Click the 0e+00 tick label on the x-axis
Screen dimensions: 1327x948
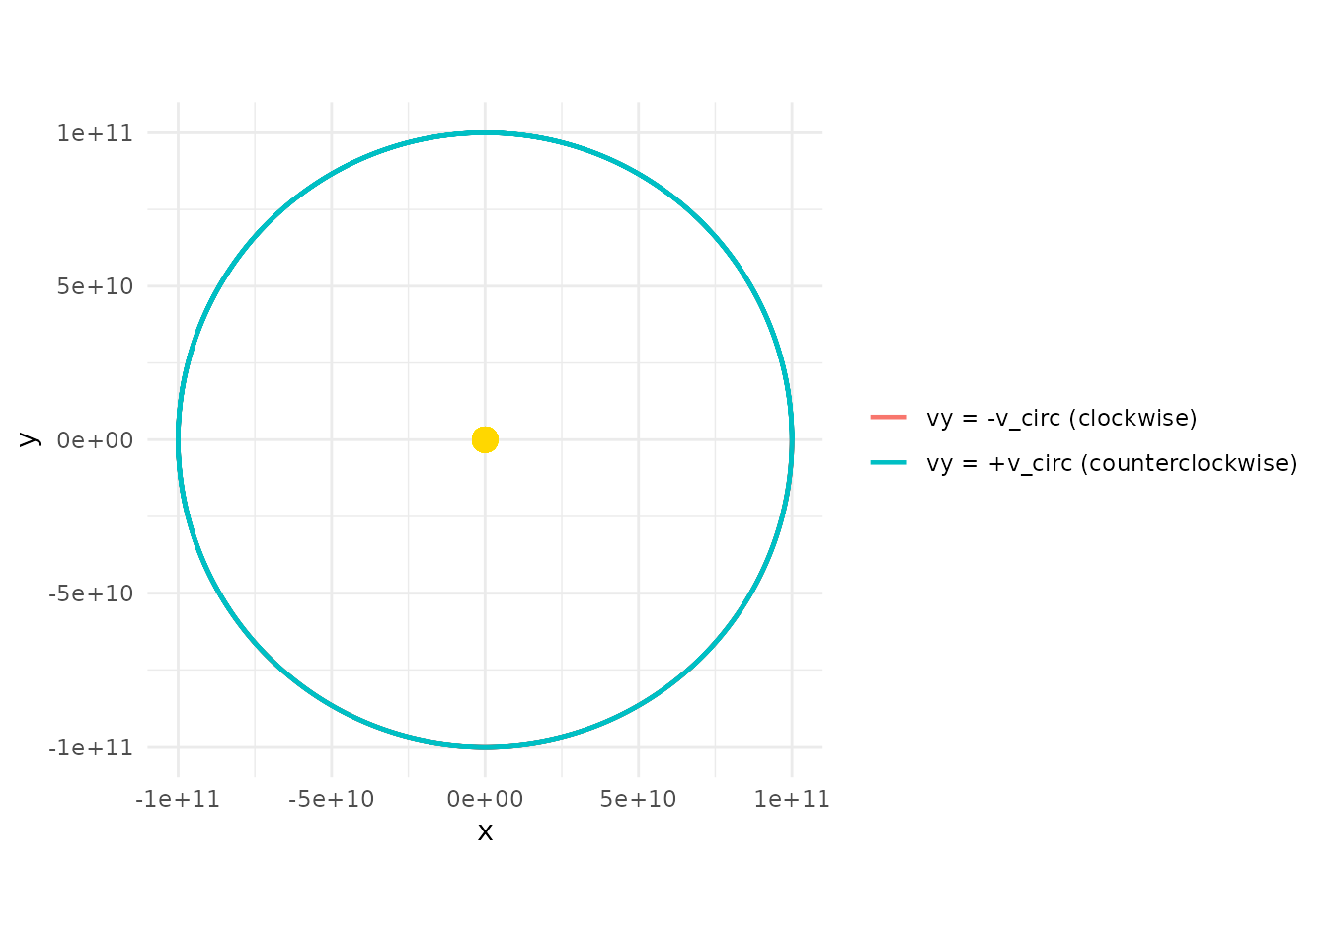485,799
